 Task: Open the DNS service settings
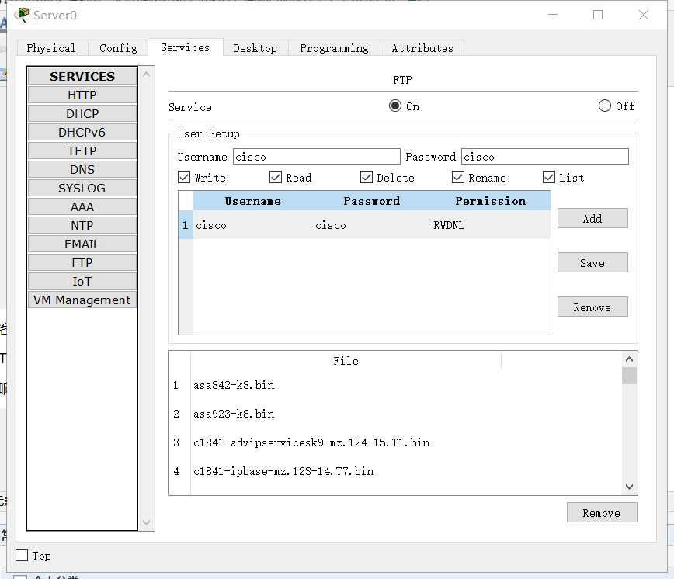point(82,170)
